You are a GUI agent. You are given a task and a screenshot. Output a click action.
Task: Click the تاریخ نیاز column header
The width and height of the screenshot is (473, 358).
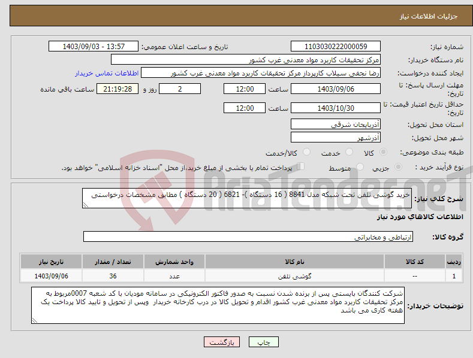(52, 262)
